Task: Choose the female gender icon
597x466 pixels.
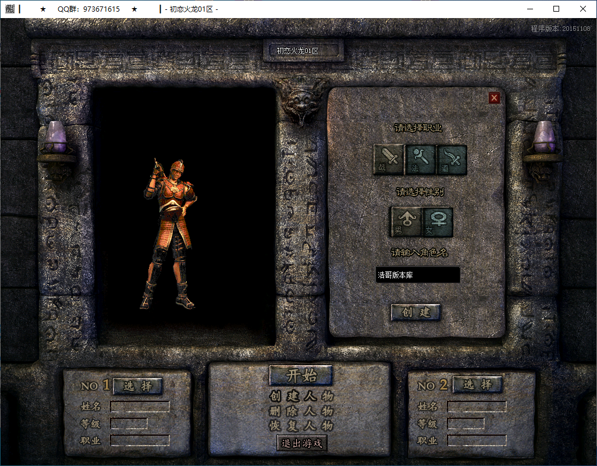Action: point(438,222)
